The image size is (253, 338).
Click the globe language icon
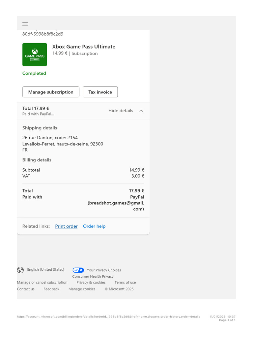pos(20,270)
